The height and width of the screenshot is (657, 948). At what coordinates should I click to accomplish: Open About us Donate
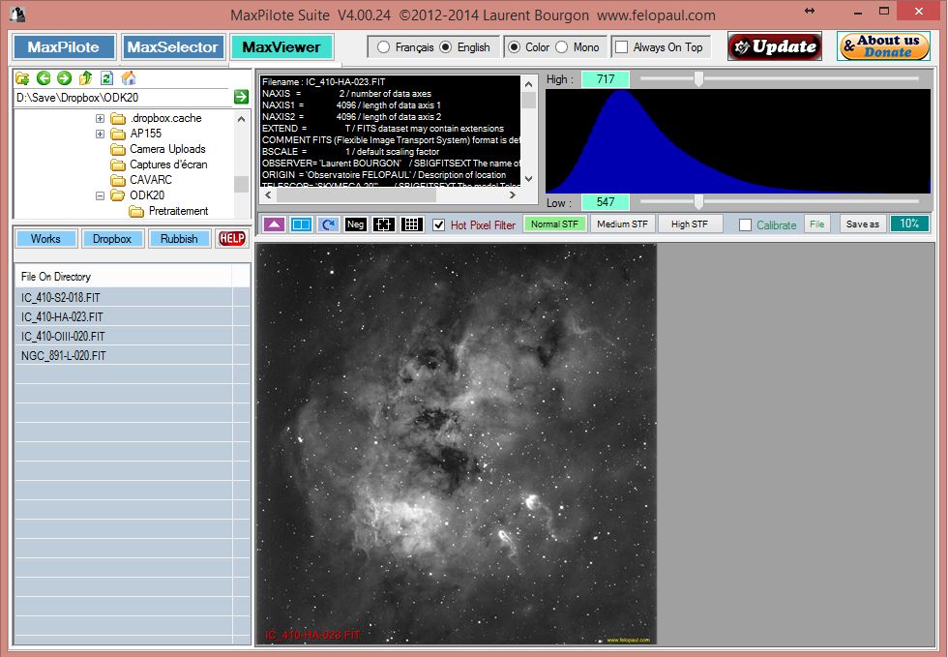pyautogui.click(x=883, y=46)
